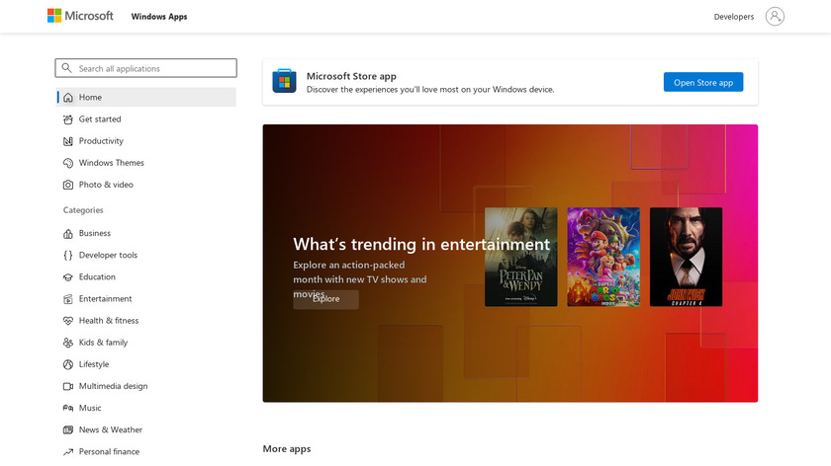831x466 pixels.
Task: Select Developer tools category
Action: [x=146, y=255]
